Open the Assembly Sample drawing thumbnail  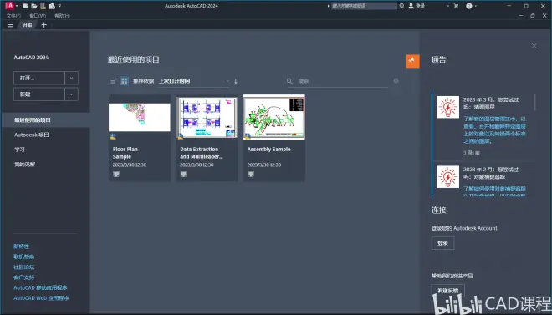point(274,117)
